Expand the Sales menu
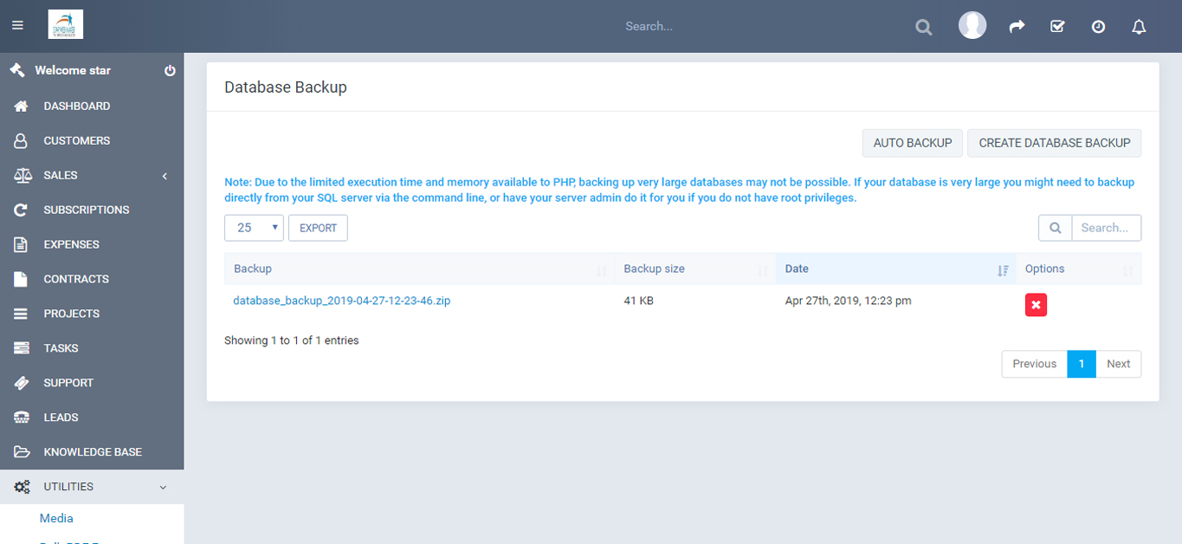1182x544 pixels. [x=91, y=175]
